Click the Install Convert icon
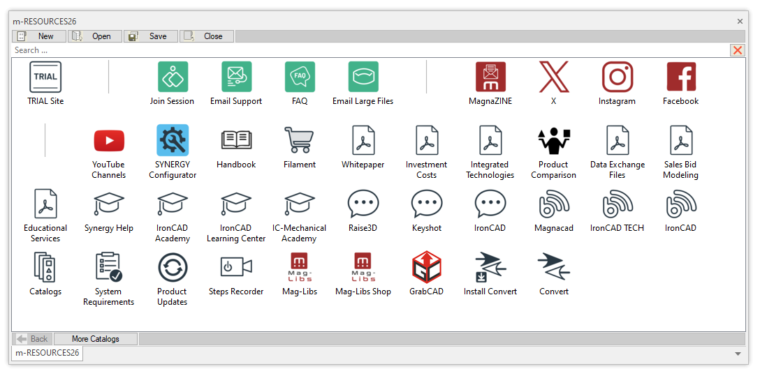Viewport: 760px width, 378px height. click(490, 268)
